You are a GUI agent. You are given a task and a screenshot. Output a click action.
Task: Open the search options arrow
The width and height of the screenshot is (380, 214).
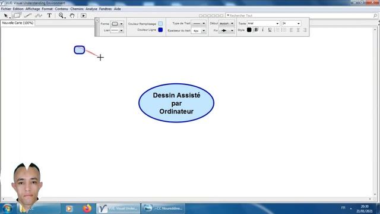pos(228,15)
